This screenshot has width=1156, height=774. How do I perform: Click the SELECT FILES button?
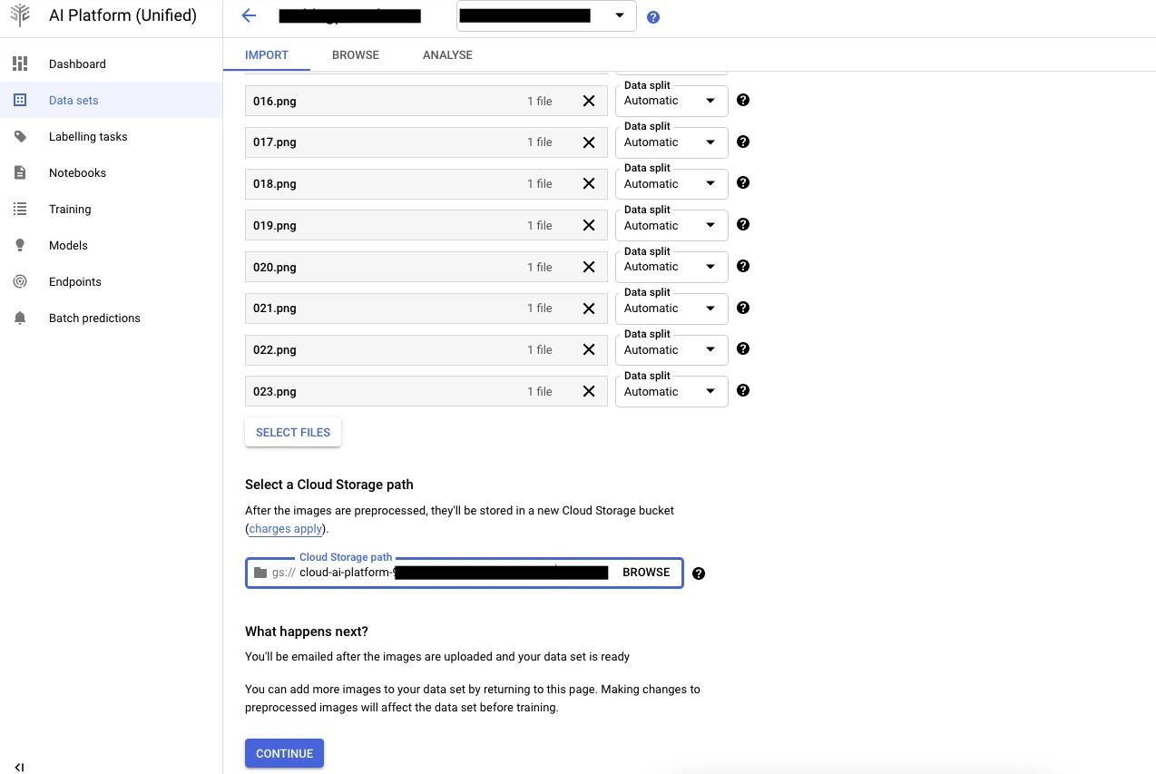[293, 432]
